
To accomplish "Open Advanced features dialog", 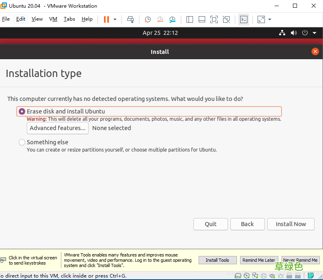I will [58, 128].
